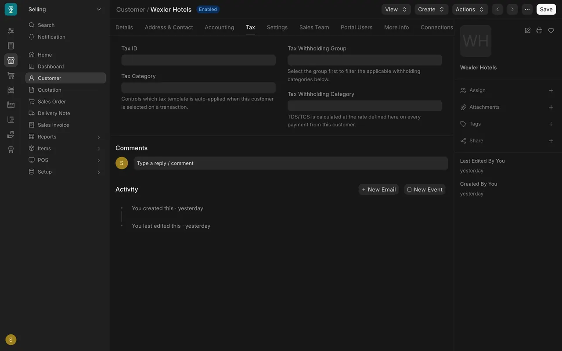Click the Tax ID input field

click(198, 60)
